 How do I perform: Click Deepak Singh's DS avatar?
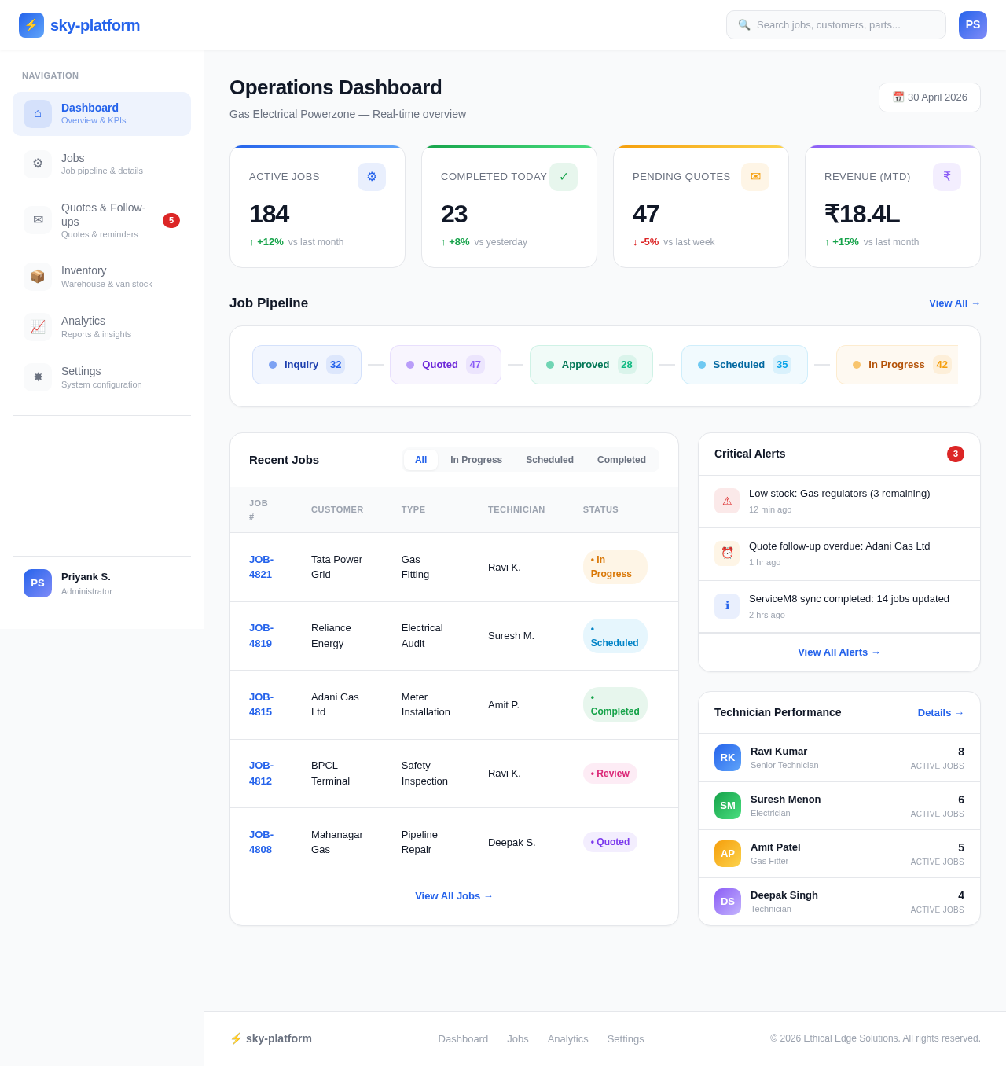pos(728,902)
